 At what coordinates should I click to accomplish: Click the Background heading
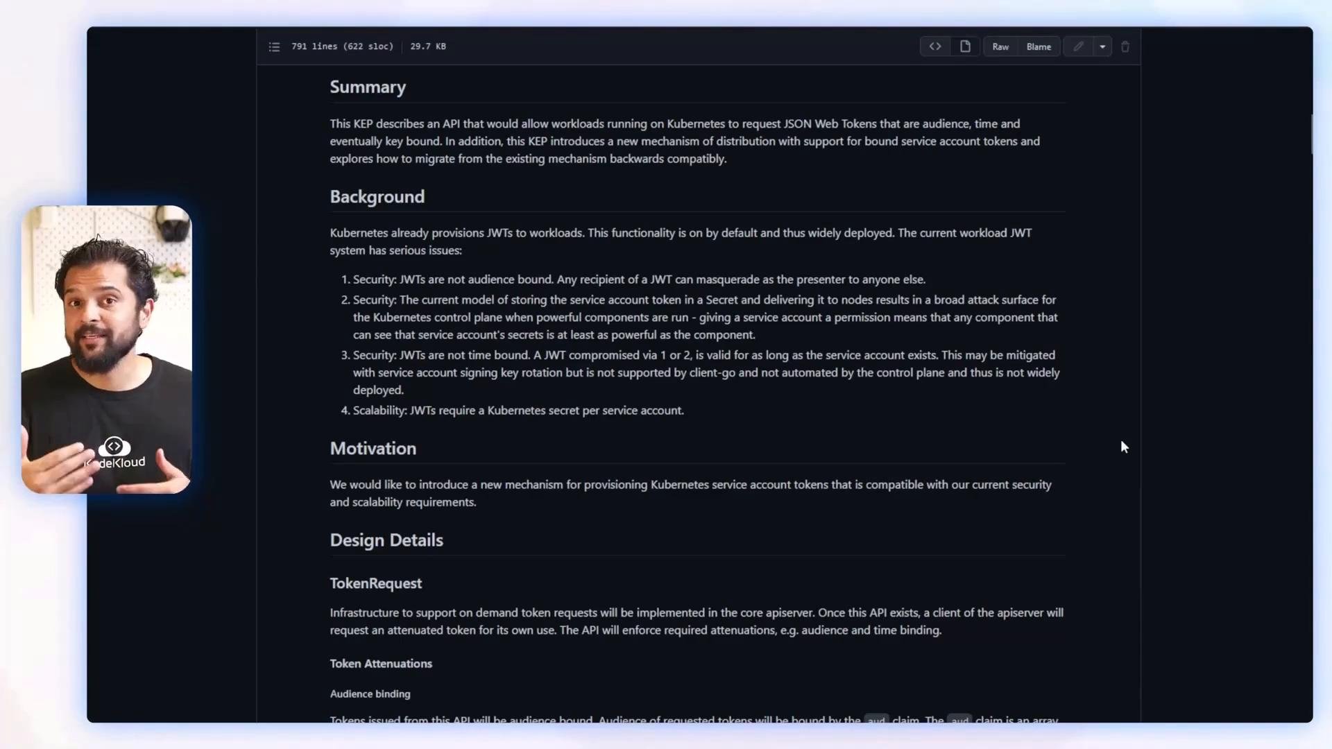(x=377, y=197)
